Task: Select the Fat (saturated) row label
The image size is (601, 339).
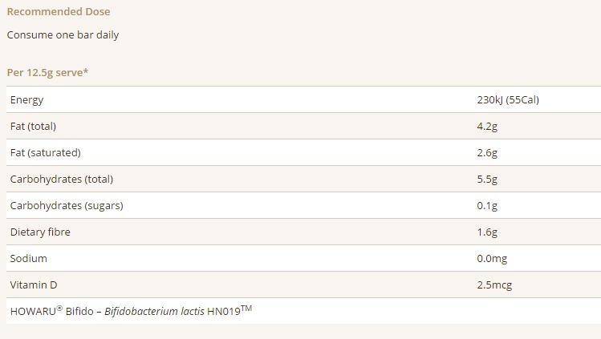Action: (46, 152)
